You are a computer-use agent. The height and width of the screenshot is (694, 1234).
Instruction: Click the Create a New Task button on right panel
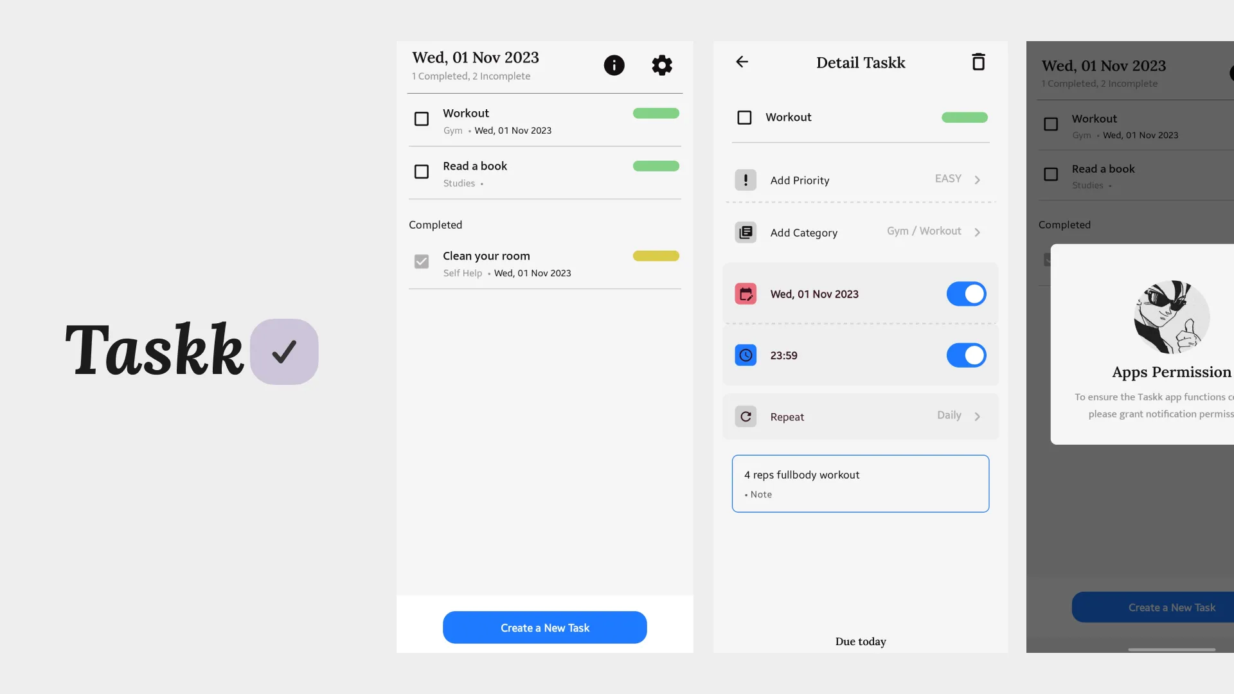(x=1171, y=607)
